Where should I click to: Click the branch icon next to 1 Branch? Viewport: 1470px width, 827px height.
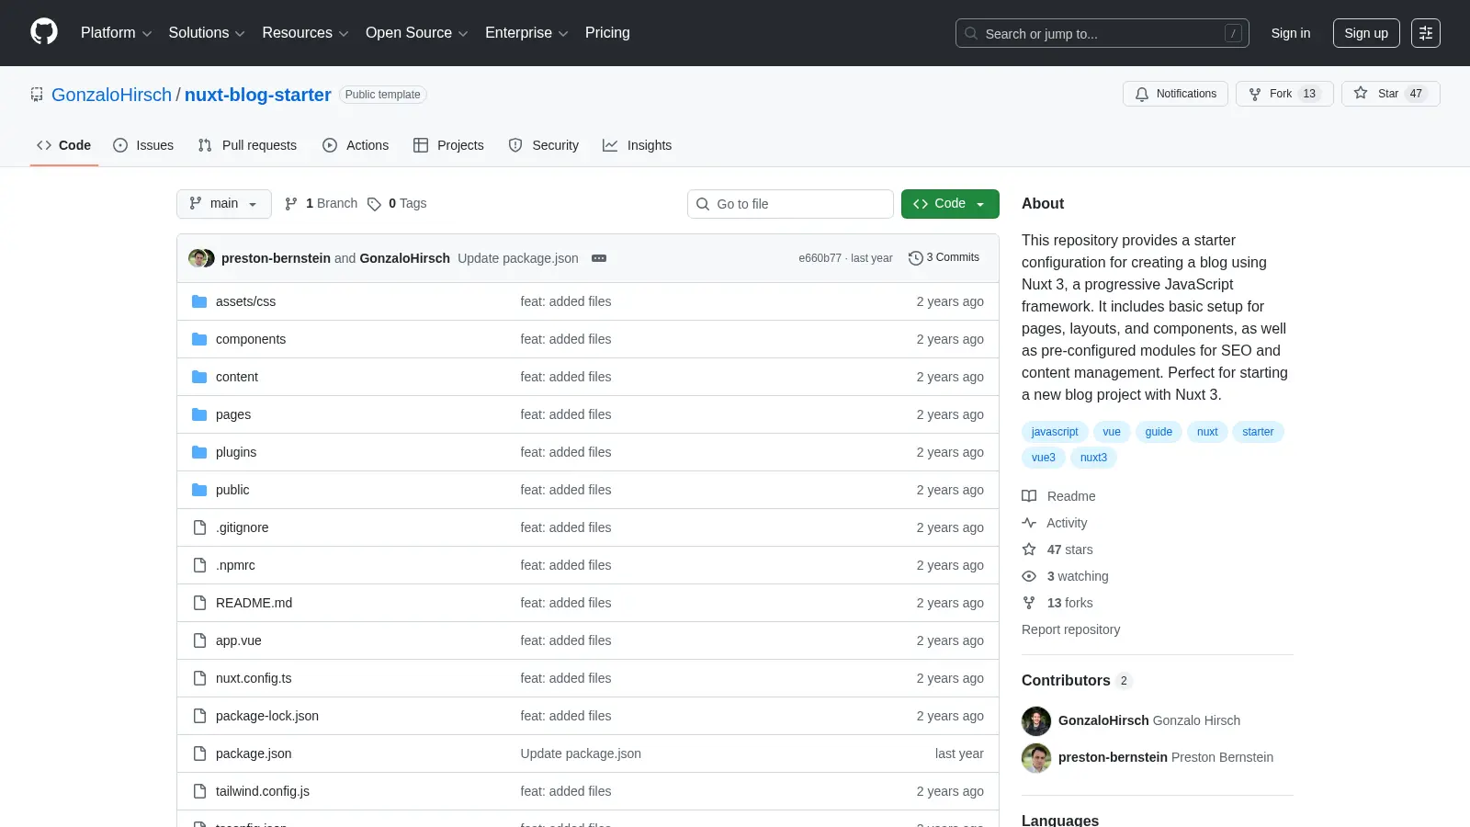(291, 204)
